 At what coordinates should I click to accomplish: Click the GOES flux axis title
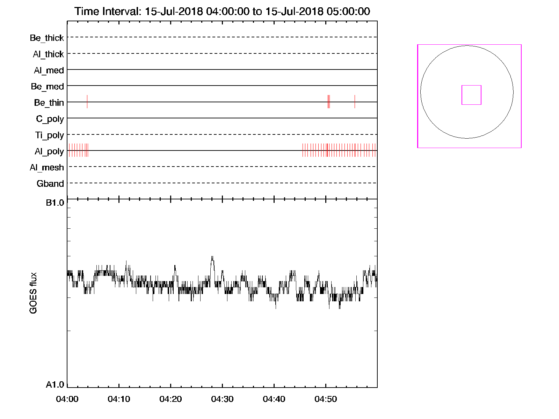point(33,293)
